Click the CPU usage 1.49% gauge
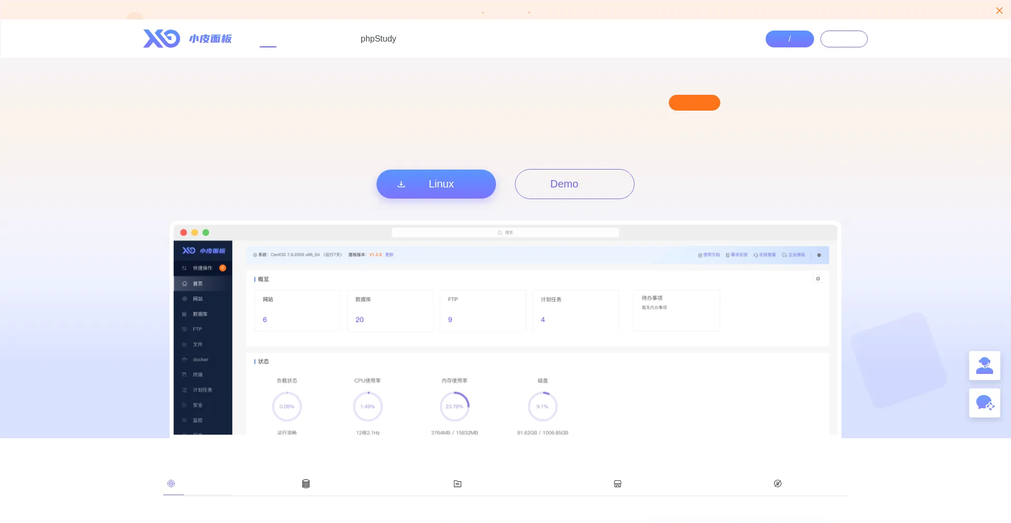 [x=368, y=407]
